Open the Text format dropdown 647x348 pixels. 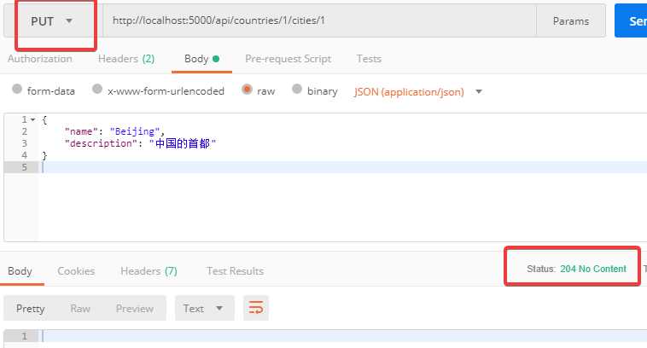pos(205,308)
